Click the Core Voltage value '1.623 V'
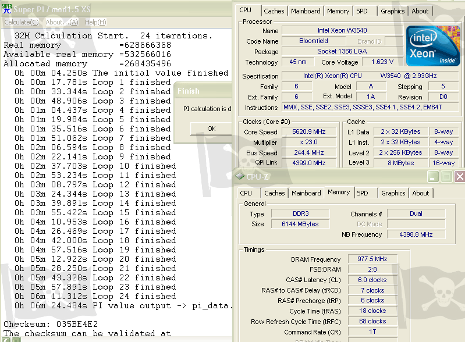 pos(382,62)
